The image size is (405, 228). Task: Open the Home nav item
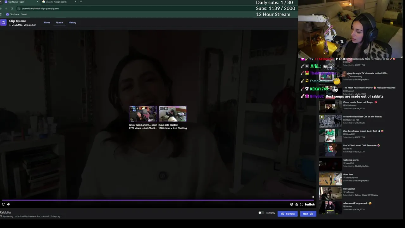47,22
